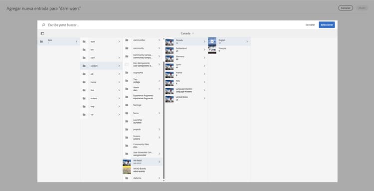Click the projects folder icon
This screenshot has height=191, width=374.
pos(127,129)
